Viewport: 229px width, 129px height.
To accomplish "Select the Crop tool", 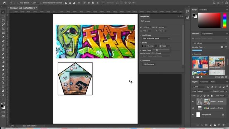I will 3,29.
